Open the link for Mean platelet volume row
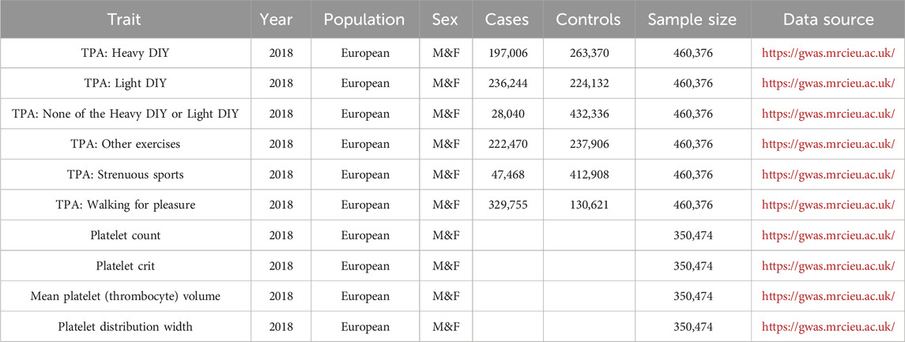This screenshot has height=342, width=905. click(828, 296)
